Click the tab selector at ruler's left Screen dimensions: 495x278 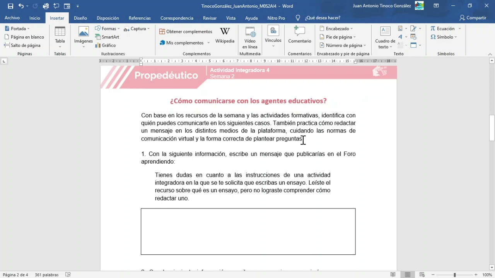(x=4, y=61)
